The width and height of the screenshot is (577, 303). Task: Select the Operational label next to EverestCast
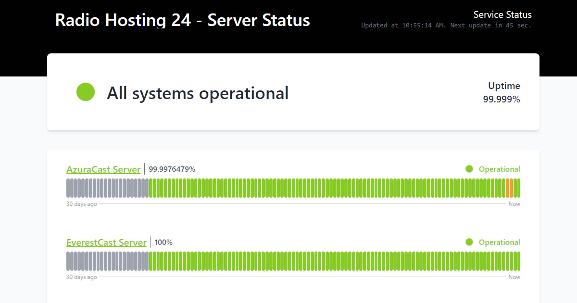coord(499,242)
